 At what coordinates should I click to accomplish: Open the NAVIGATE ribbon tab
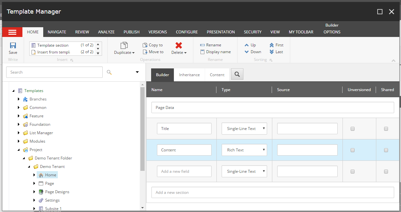(57, 32)
